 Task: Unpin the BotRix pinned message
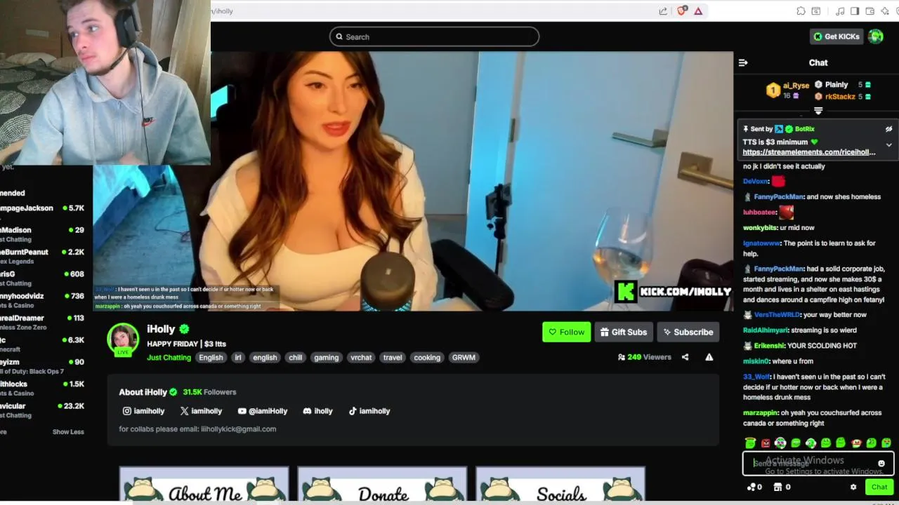pyautogui.click(x=888, y=129)
